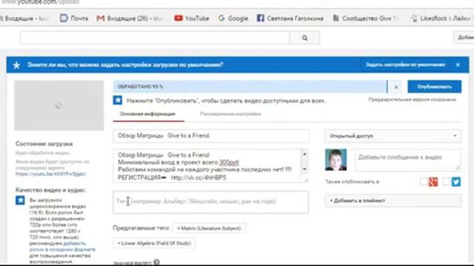
Task: Click the video thumbnail placeholder
Action: pyautogui.click(x=59, y=106)
